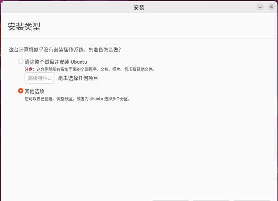278x201 pixels.
Task: Click the 安装类型 page heading
Action: pos(24,27)
